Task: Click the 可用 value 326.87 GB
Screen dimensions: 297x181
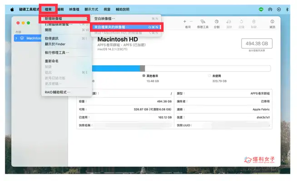Action: [x=153, y=110]
